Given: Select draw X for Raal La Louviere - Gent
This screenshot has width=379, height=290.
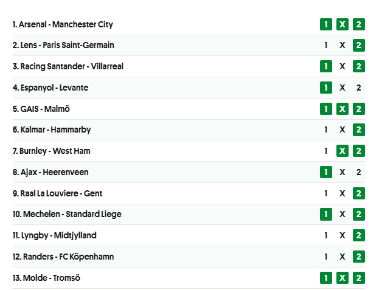Looking at the screenshot, I should [342, 193].
